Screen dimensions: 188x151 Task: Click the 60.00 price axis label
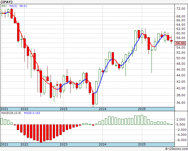(x=181, y=33)
